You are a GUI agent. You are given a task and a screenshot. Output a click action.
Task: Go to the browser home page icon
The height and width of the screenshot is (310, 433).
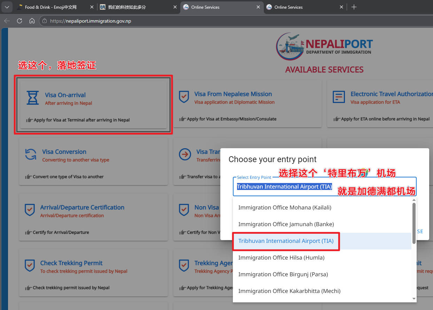(32, 21)
